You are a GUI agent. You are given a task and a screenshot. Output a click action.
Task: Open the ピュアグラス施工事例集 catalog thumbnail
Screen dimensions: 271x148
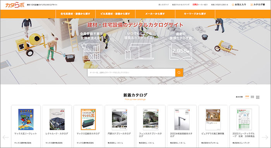click(x=213, y=119)
